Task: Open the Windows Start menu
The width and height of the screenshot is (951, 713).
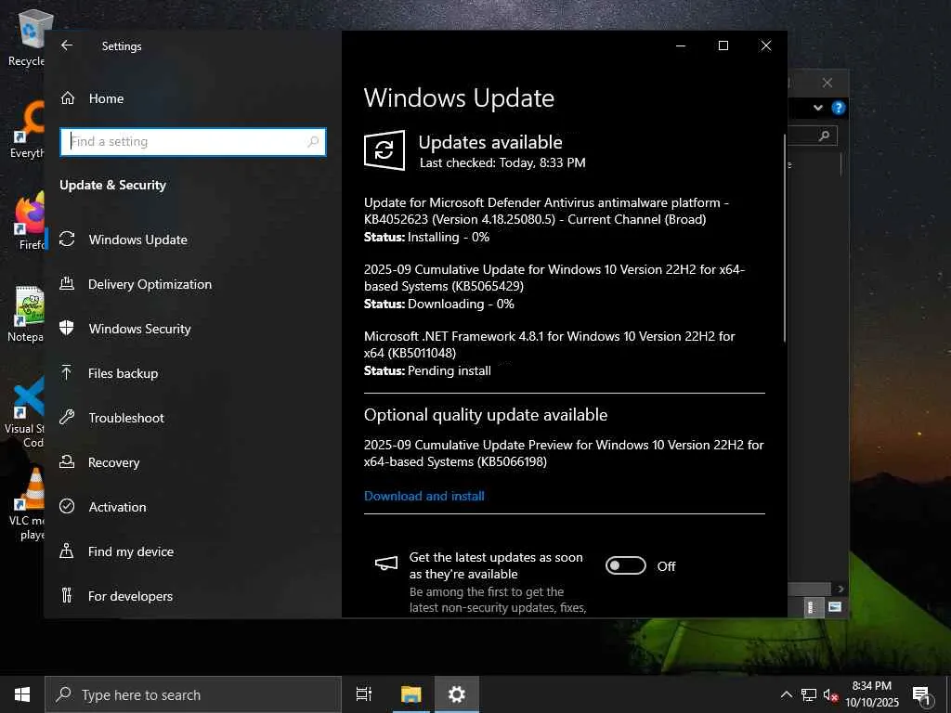Action: (22, 694)
